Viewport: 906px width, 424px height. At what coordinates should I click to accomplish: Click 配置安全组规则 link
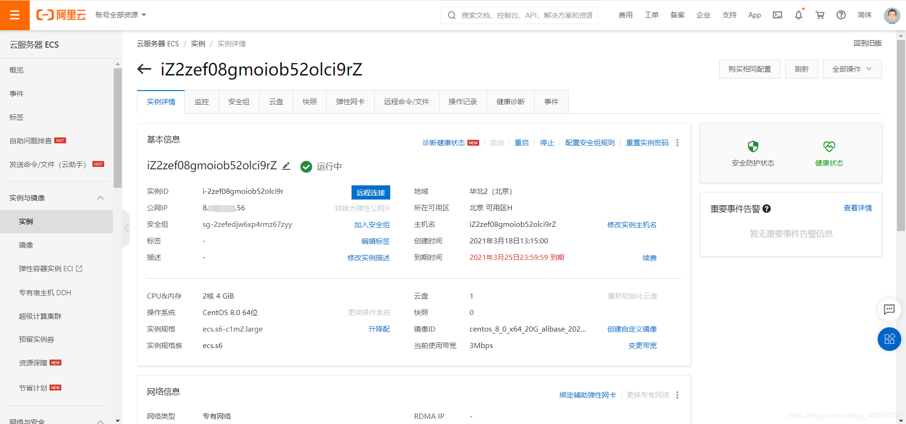pyautogui.click(x=590, y=143)
